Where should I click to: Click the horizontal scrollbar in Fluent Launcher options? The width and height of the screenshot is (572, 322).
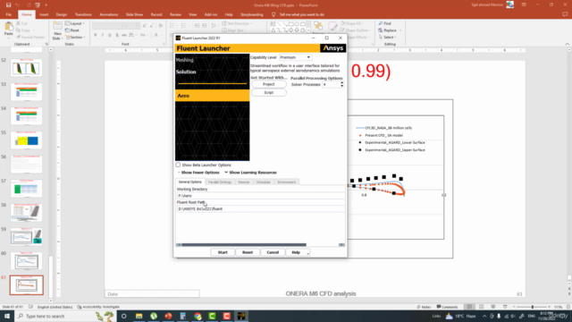pos(244,245)
